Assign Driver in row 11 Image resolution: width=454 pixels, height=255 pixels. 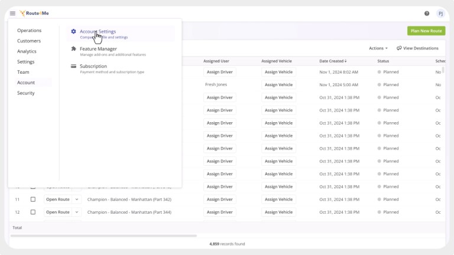pyautogui.click(x=220, y=199)
